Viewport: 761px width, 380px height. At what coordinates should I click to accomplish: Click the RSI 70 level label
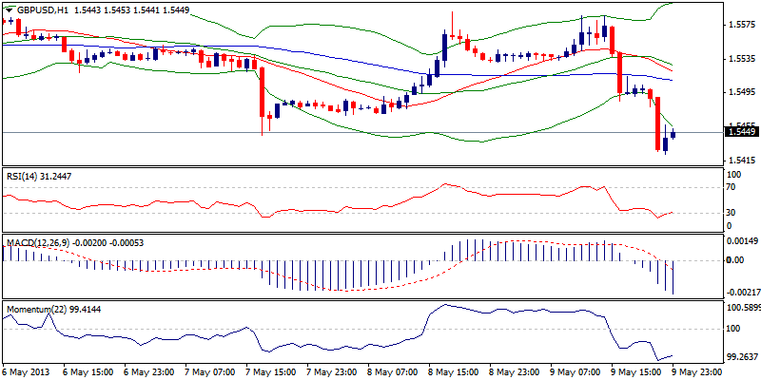click(x=731, y=186)
